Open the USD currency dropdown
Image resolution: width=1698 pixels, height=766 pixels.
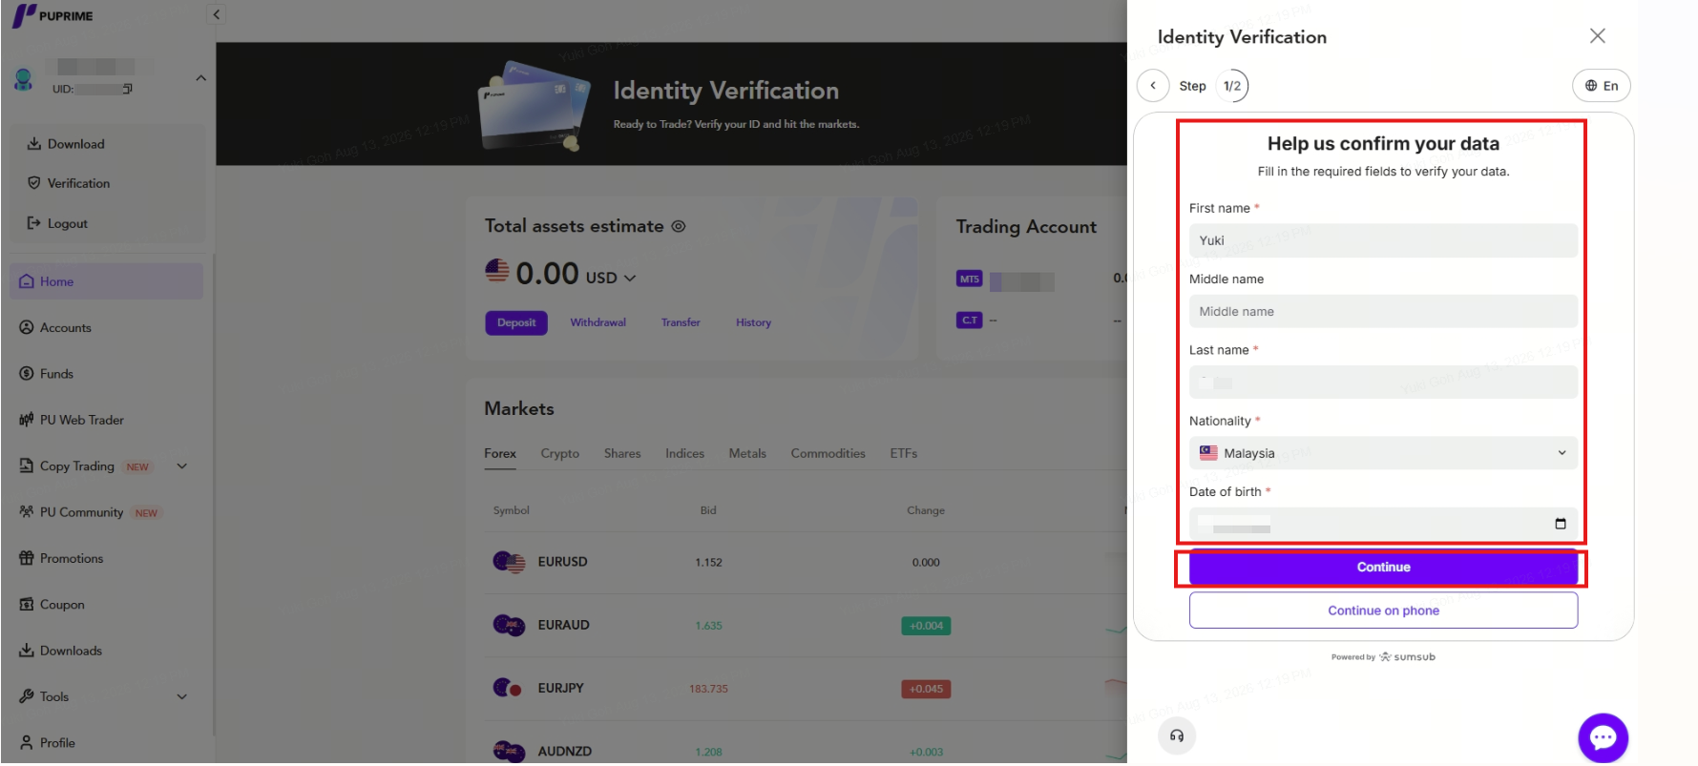[x=611, y=278]
